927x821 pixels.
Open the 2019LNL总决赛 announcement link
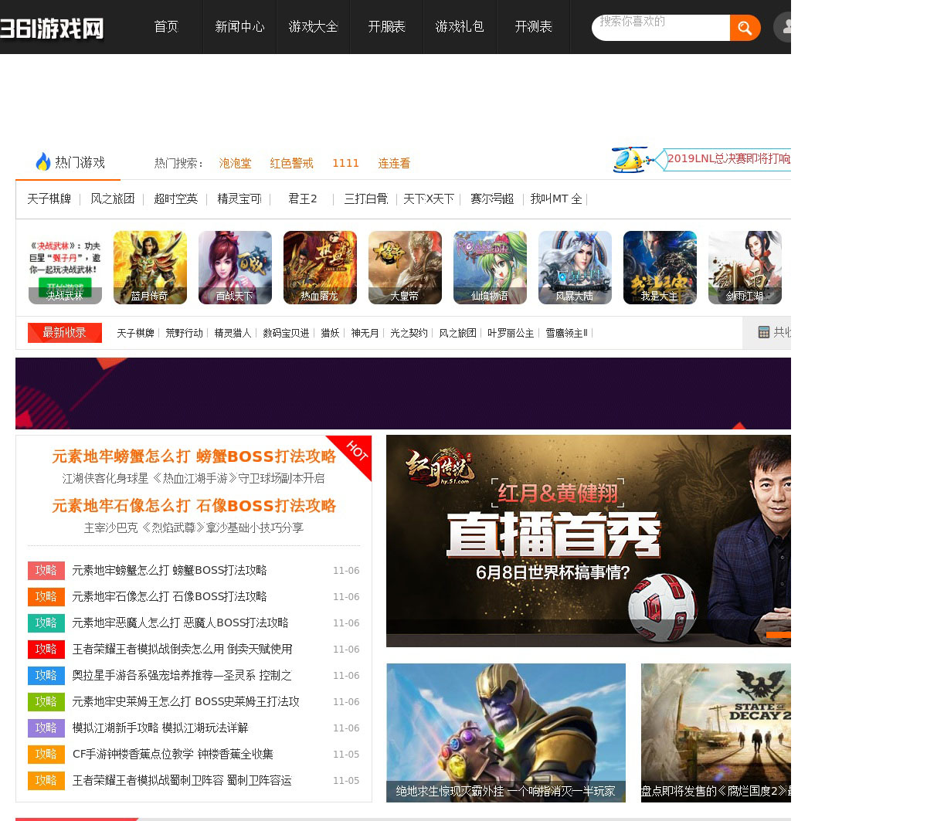[x=728, y=158]
